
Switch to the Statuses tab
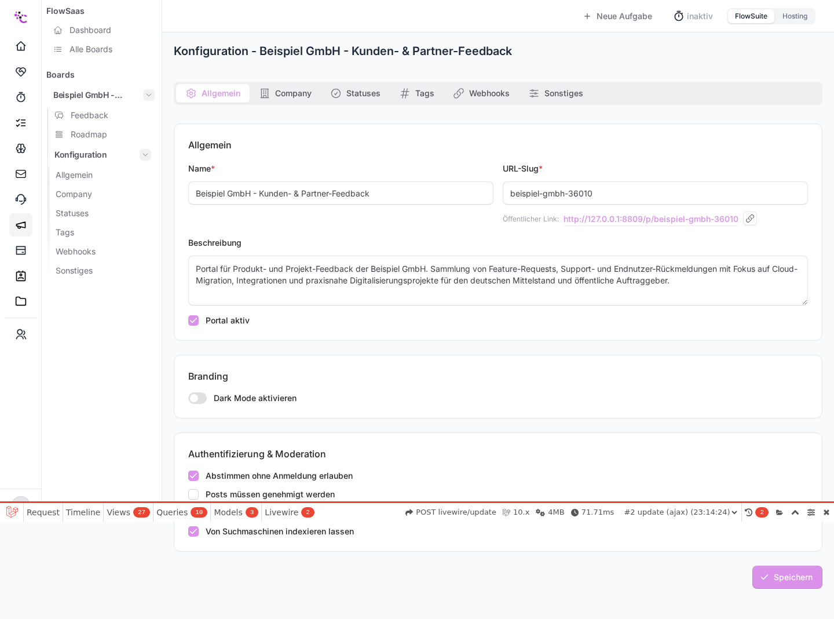356,93
